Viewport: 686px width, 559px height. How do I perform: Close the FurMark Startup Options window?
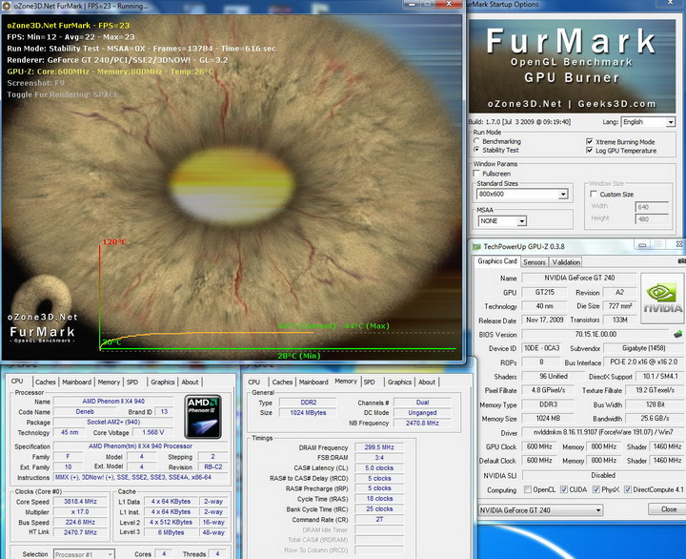(671, 3)
